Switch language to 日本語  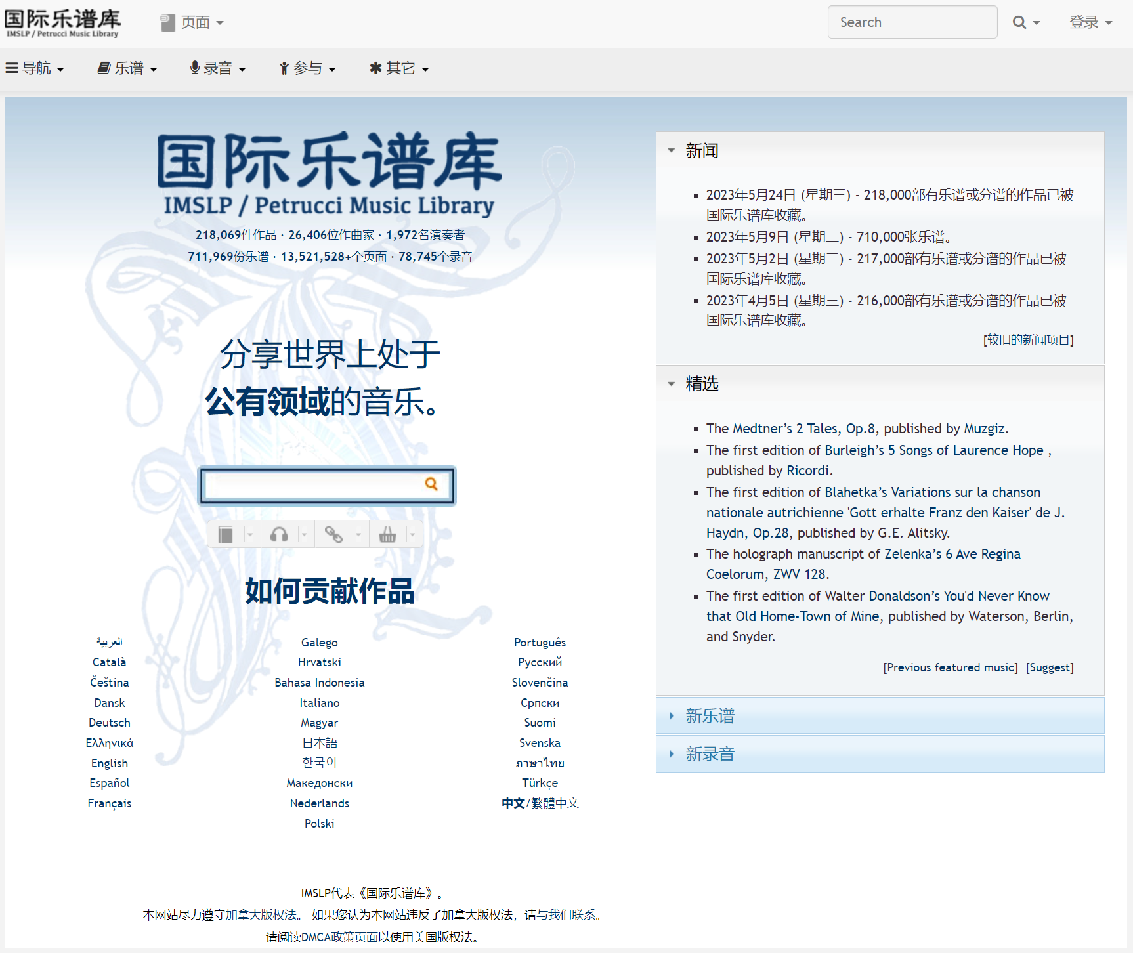point(320,743)
